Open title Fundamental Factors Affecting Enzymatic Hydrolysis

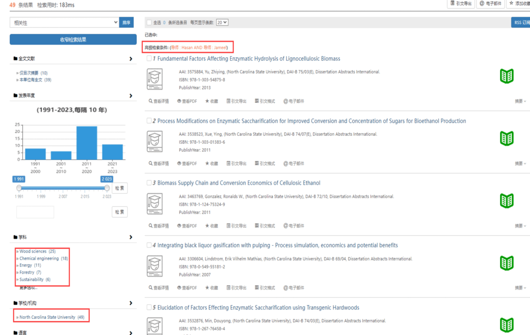pyautogui.click(x=249, y=58)
